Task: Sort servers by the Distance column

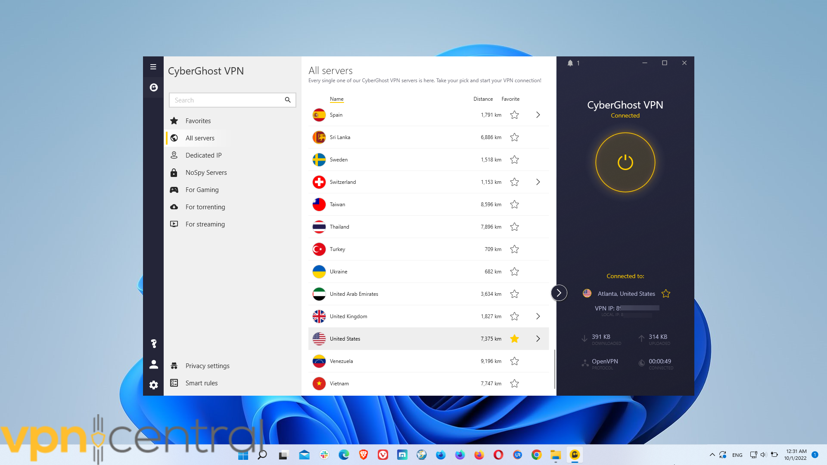Action: 483,99
